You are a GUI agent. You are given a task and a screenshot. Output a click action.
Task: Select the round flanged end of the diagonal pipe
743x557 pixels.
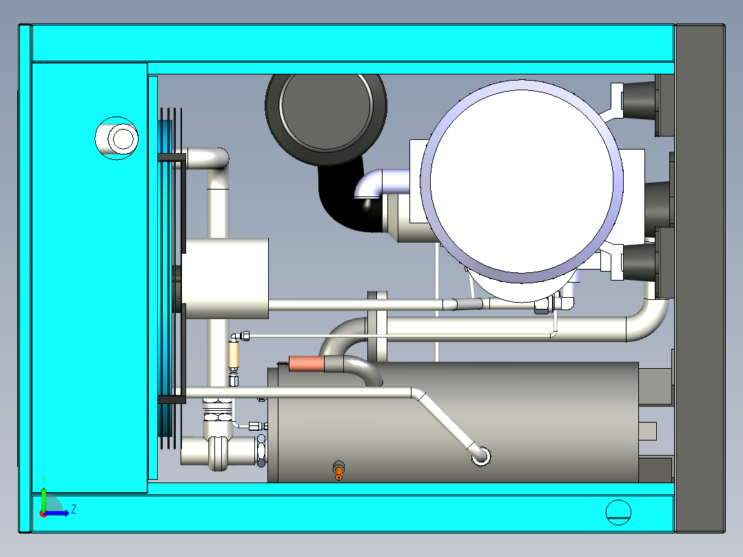[480, 456]
